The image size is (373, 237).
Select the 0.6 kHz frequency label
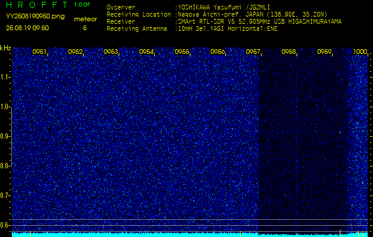[5, 225]
